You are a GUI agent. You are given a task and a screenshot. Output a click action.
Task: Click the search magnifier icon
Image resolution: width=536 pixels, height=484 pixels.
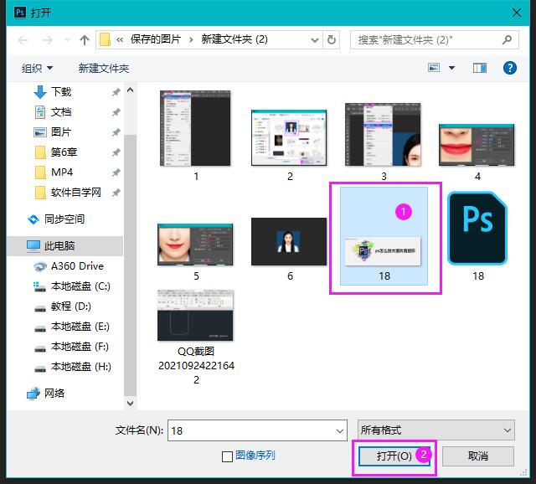[507, 40]
